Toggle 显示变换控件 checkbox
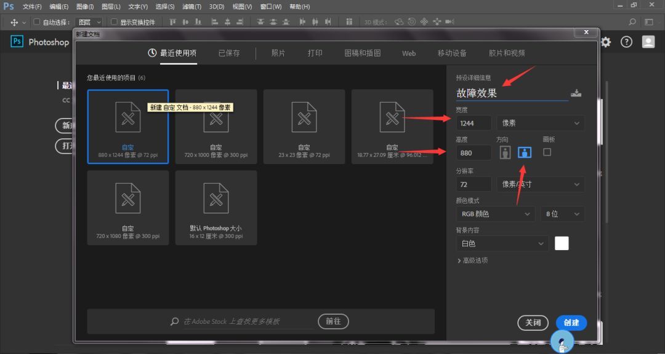665x354 pixels. click(114, 22)
